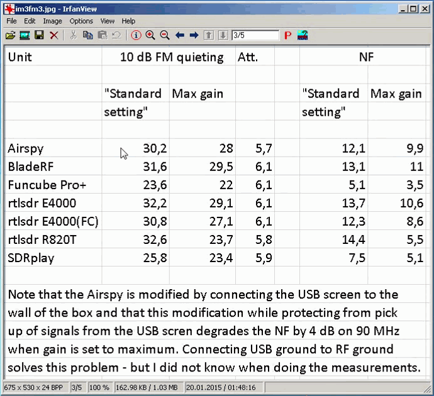The height and width of the screenshot is (396, 434).
Task: Click the 3/5 page number field
Action: point(254,35)
